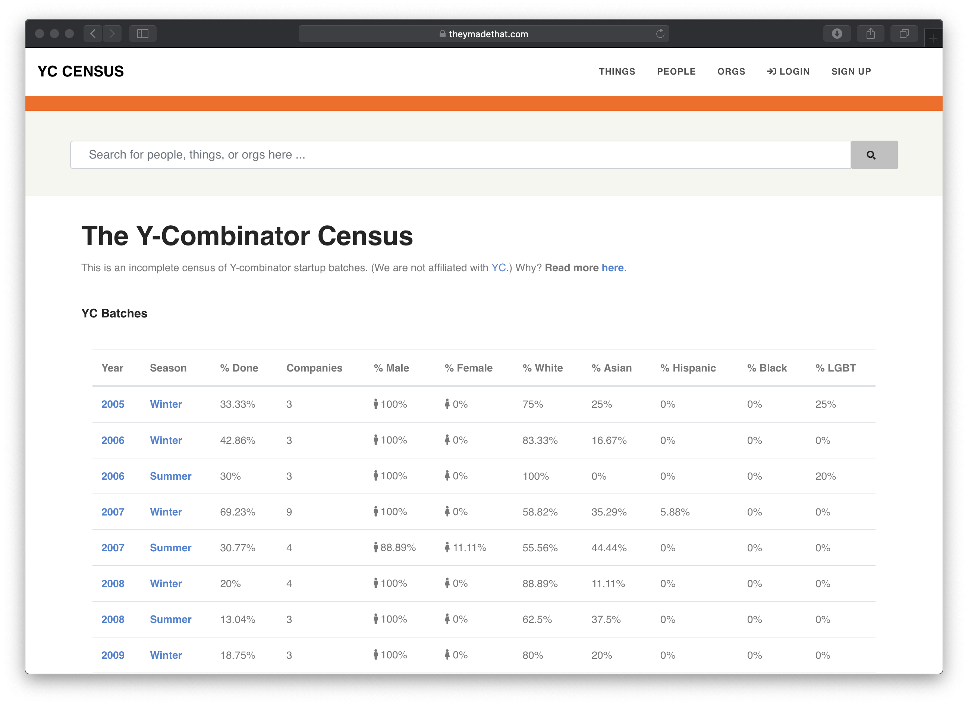Click the '% Done' column header
The image size is (968, 705).
pyautogui.click(x=239, y=368)
